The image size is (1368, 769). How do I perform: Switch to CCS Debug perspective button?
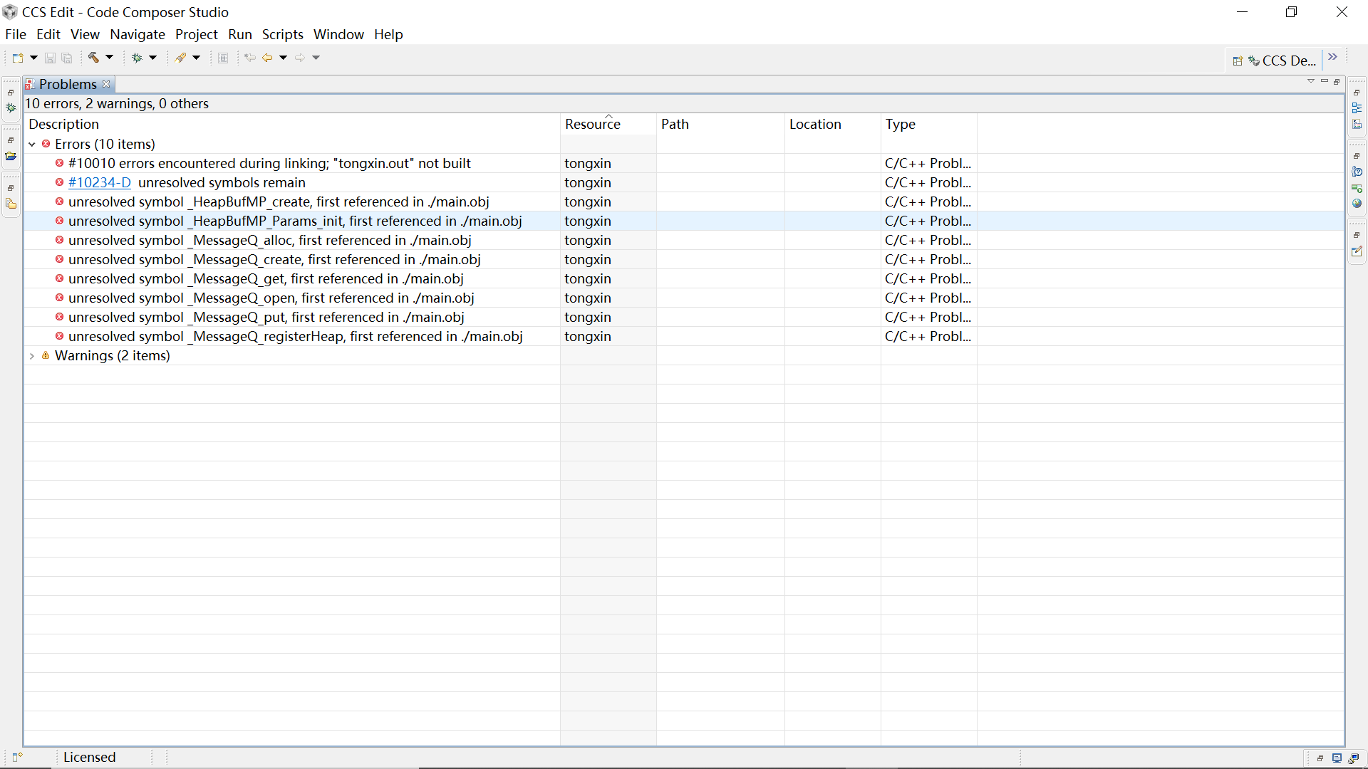(1282, 61)
